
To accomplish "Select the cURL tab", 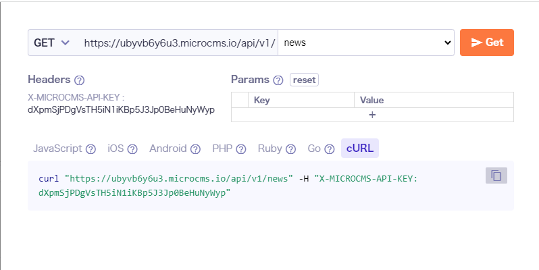I will (360, 148).
